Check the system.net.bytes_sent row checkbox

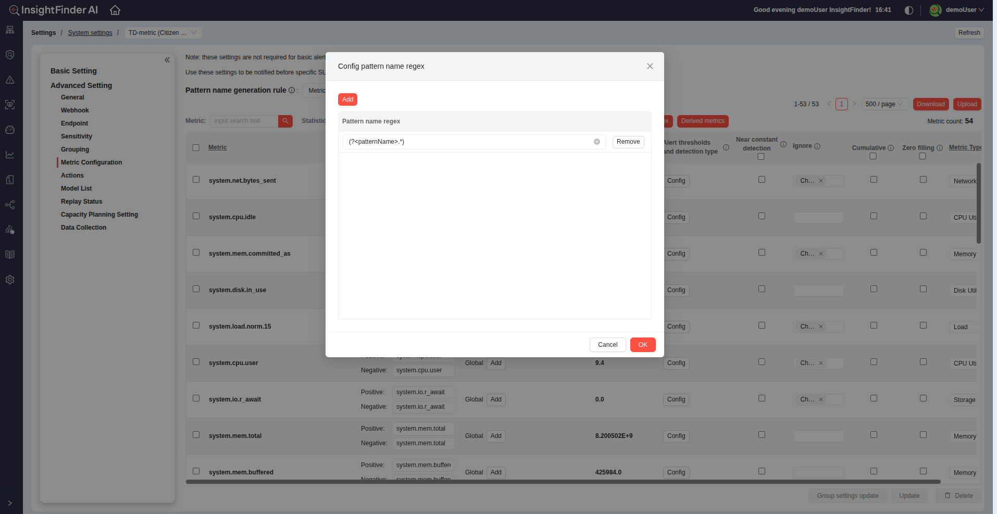click(x=196, y=180)
